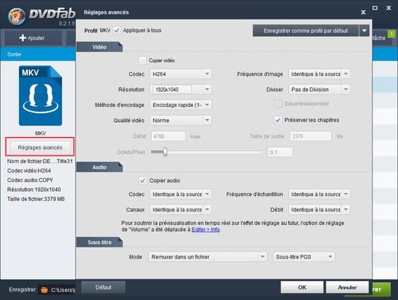
Task: Click the Débit kbps input field
Action: point(168,136)
